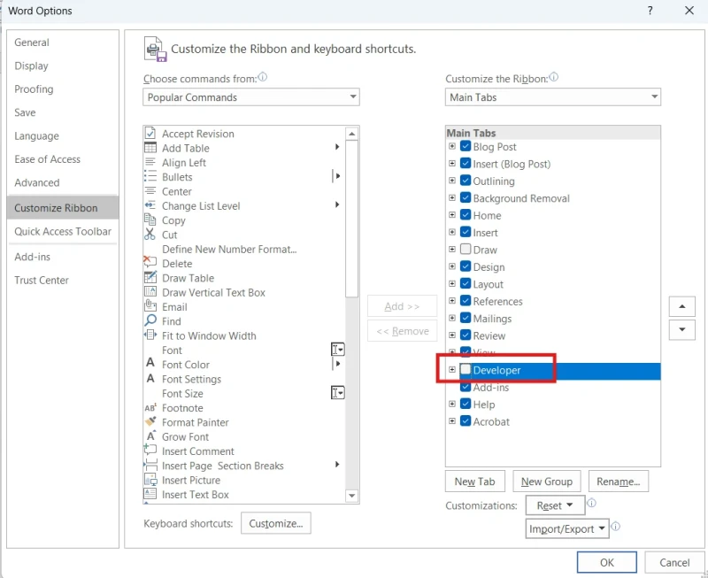Expand the References tab tree node
Image resolution: width=708 pixels, height=578 pixels.
click(452, 301)
